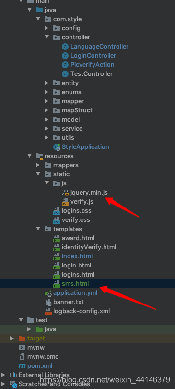Click the mvnw.cmd file icon
The width and height of the screenshot is (175, 389).
coord(22,357)
